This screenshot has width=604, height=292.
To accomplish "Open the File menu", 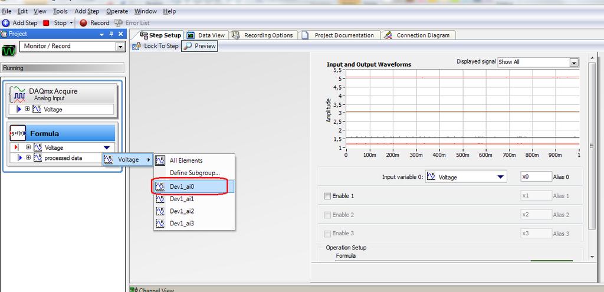I will pyautogui.click(x=6, y=12).
